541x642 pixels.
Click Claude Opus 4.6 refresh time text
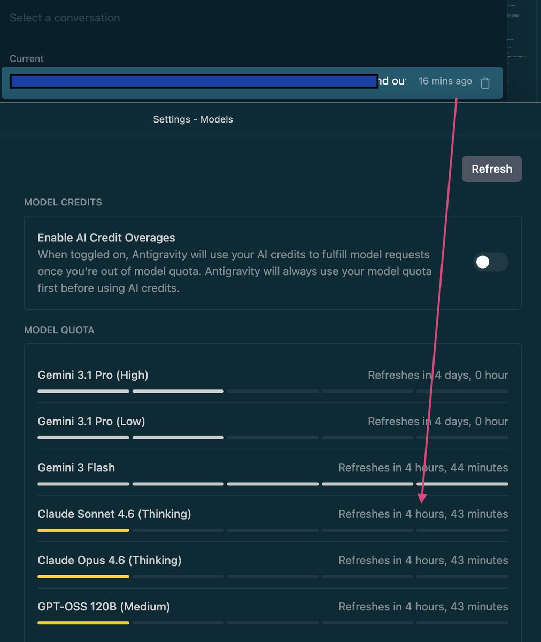[x=423, y=560]
